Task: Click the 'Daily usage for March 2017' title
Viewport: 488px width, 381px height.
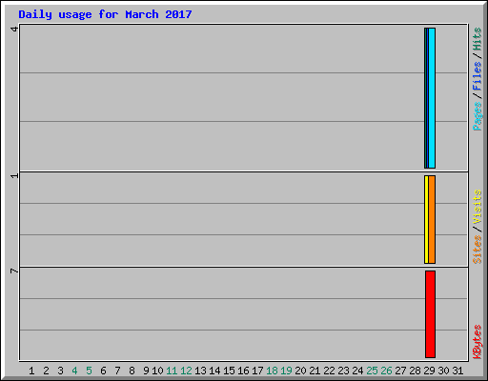Action: (105, 14)
